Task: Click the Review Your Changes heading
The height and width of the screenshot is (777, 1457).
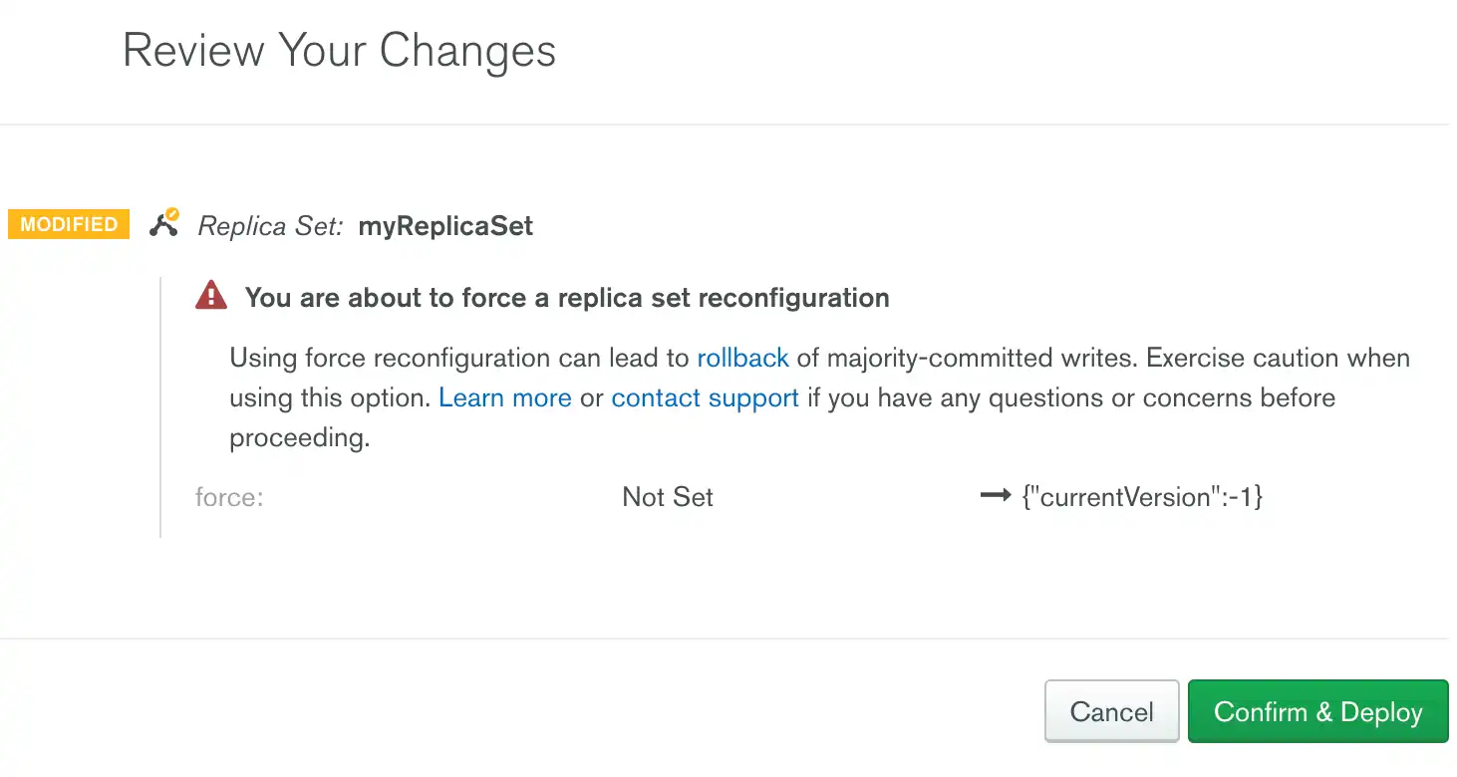Action: pyautogui.click(x=339, y=51)
